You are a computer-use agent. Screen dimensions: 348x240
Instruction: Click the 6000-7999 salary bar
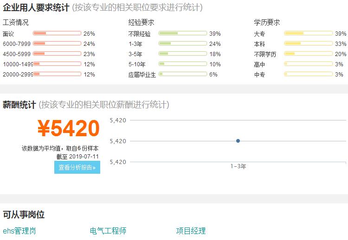tap(57, 44)
